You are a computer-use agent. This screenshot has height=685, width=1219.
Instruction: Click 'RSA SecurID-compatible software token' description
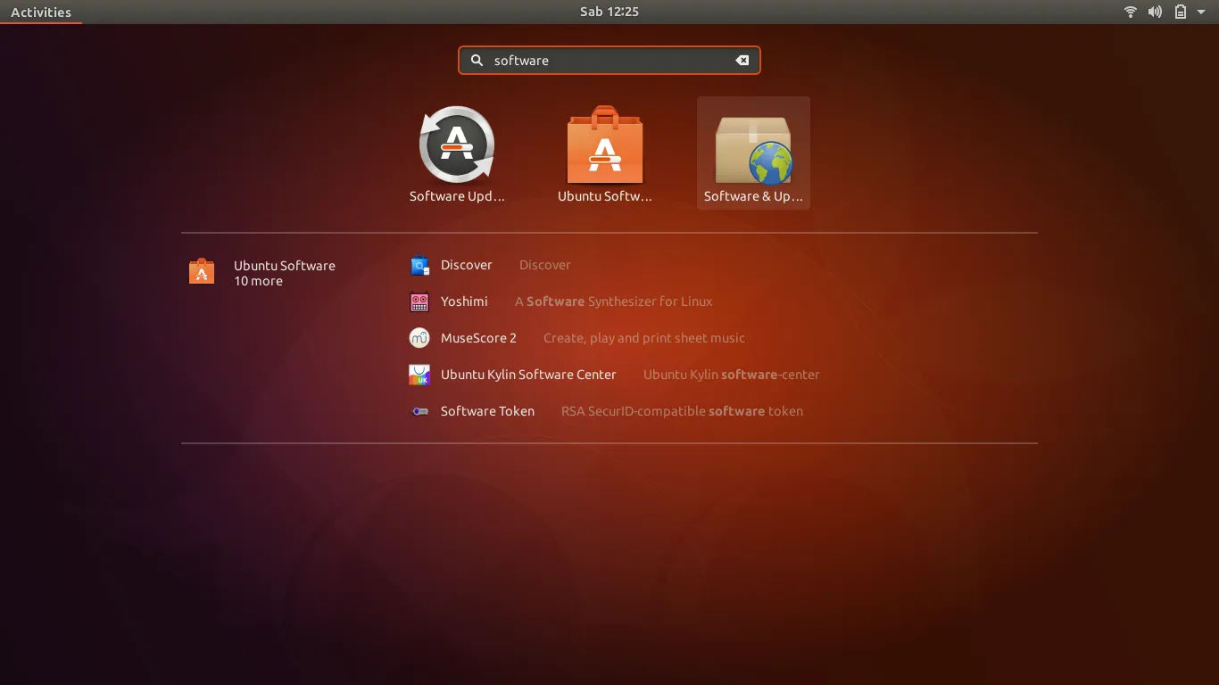click(682, 411)
